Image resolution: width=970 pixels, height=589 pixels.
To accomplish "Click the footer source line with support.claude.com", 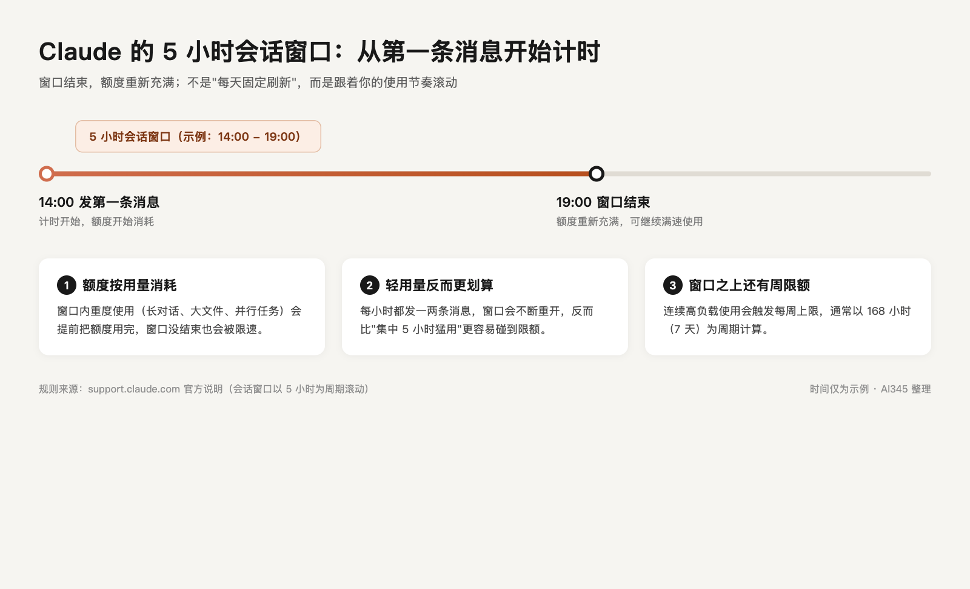I will 206,389.
